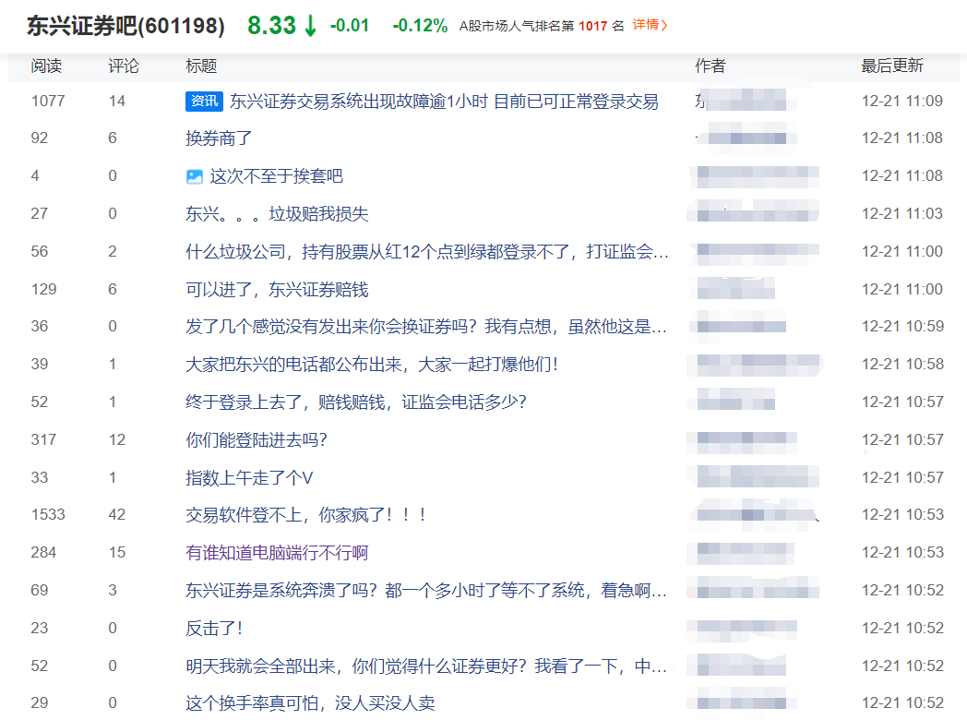The width and height of the screenshot is (967, 720).
Task: Click the popularity rank number 1017
Action: coord(592,26)
